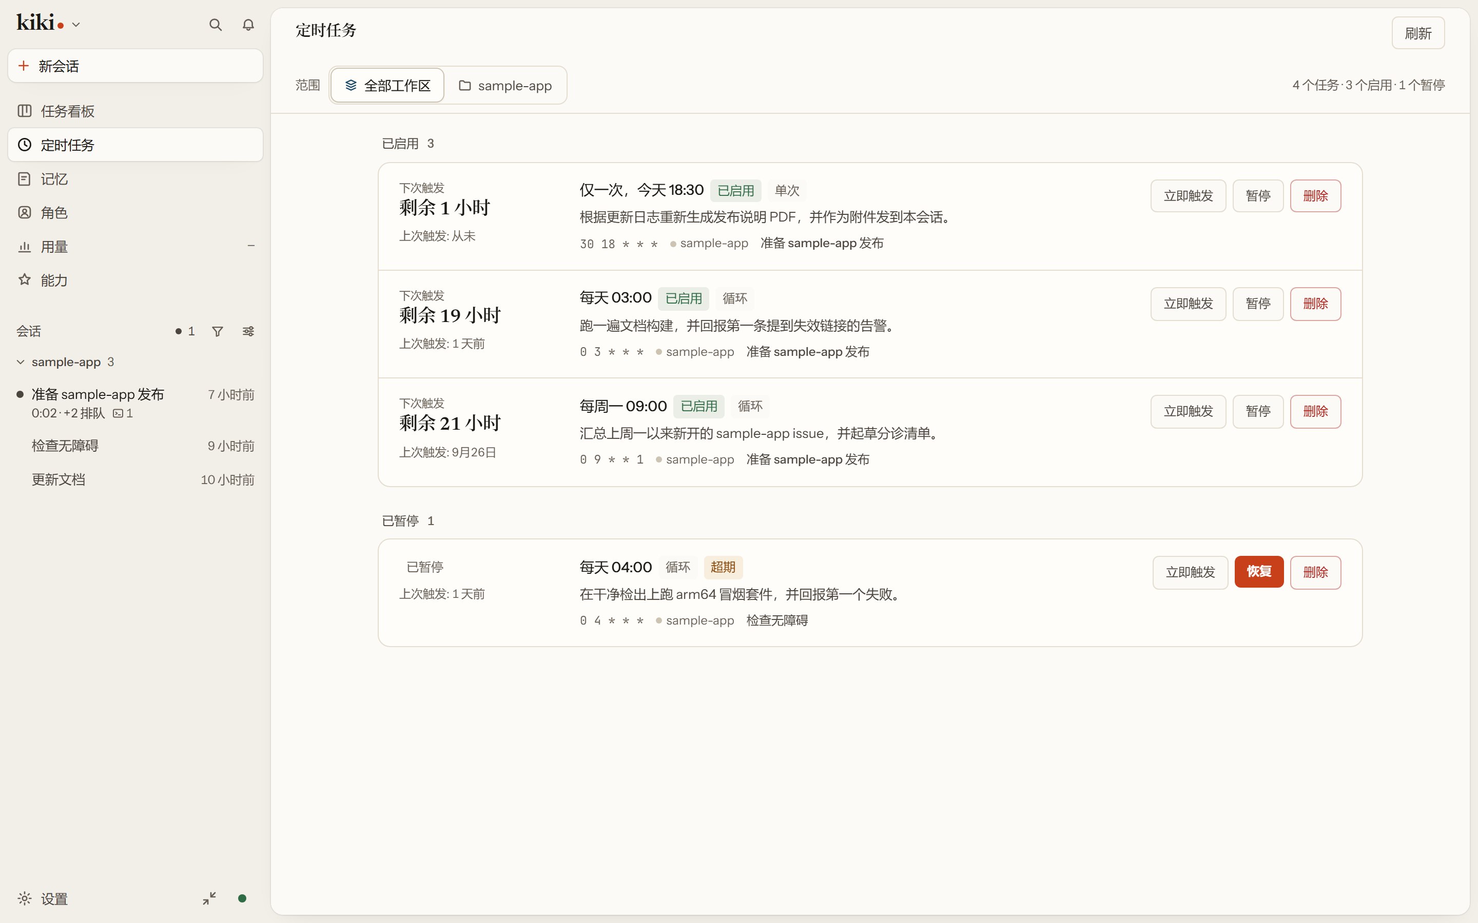Open 用量 in the sidebar
The height and width of the screenshot is (923, 1478).
(135, 247)
